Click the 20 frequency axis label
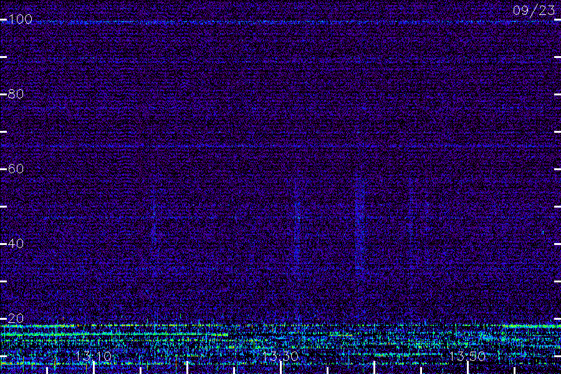Viewport: 561px width, 374px height. (x=16, y=318)
